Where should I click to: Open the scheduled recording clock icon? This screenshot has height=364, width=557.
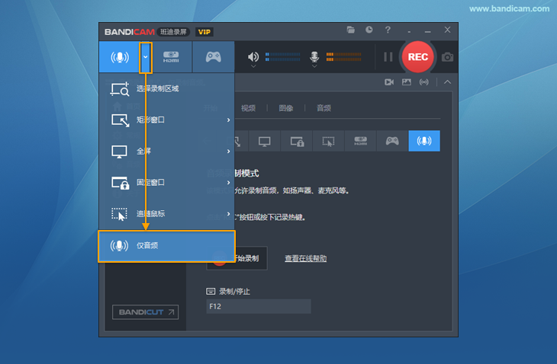pos(369,30)
